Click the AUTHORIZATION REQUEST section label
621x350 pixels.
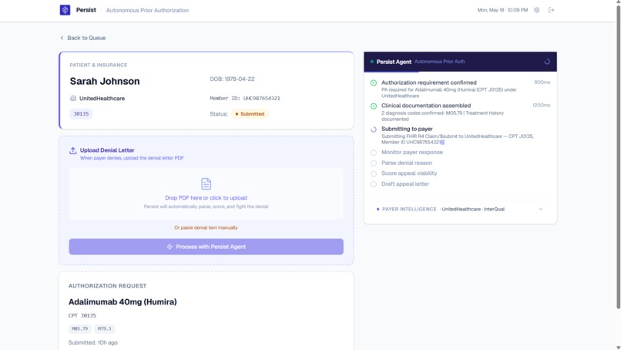pos(107,286)
